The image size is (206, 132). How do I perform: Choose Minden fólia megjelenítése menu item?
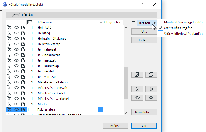click(x=184, y=22)
